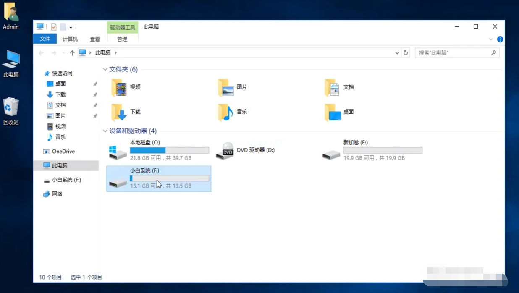
Task: Select 网络 in the navigation pane
Action: pos(57,194)
